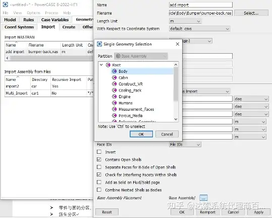Click the Reimport button

tap(207, 212)
